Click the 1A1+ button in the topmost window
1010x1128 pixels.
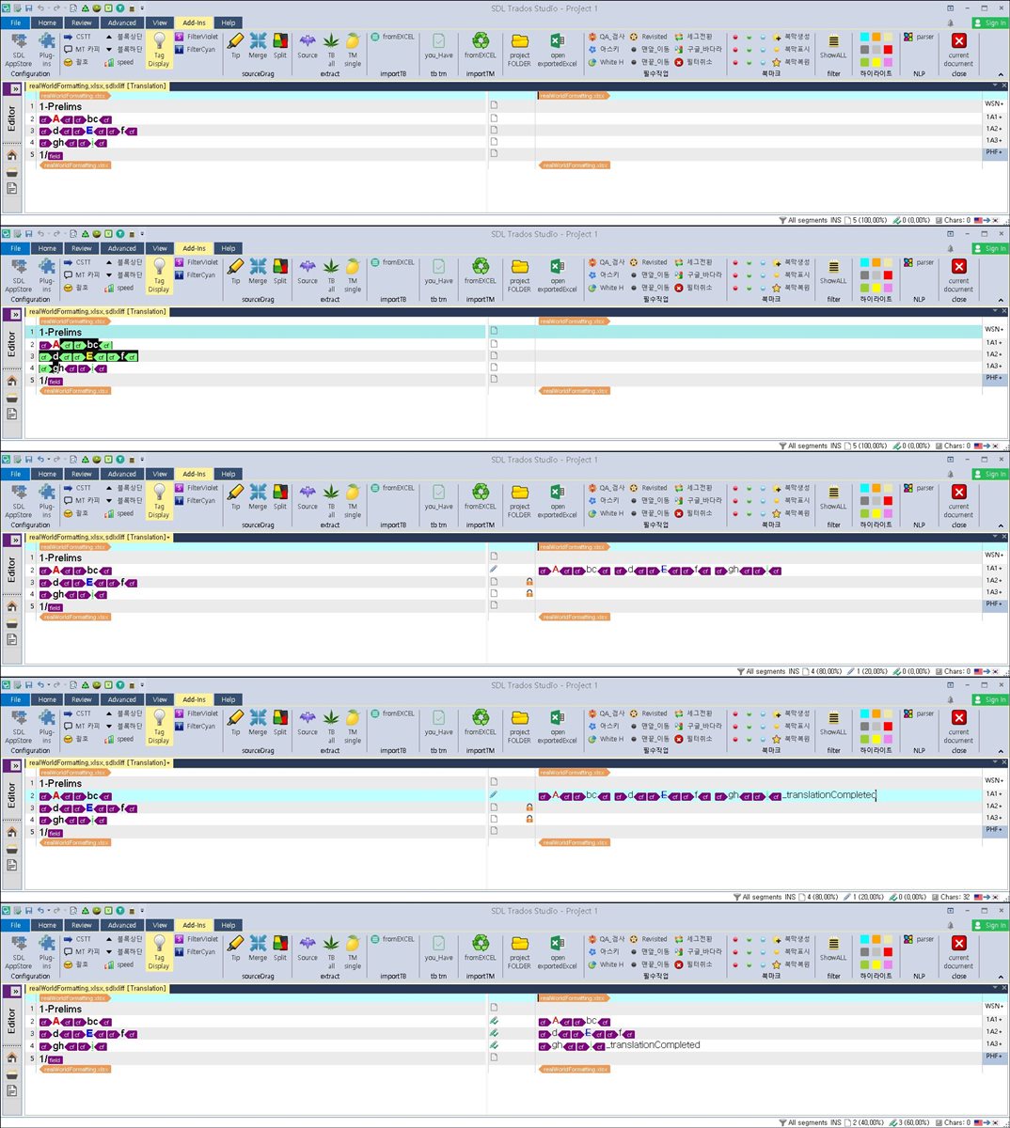[x=994, y=117]
